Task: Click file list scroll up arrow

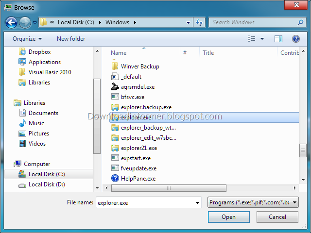Action: pos(303,51)
